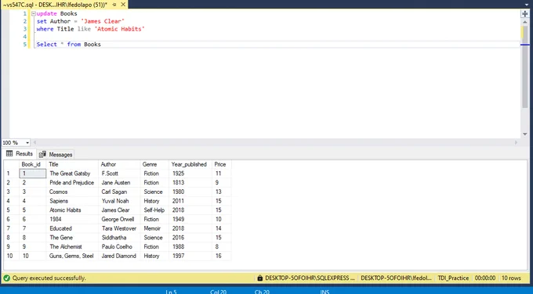The width and height of the screenshot is (533, 294).
Task: Select the 'Cosmos' title cell
Action: point(72,192)
